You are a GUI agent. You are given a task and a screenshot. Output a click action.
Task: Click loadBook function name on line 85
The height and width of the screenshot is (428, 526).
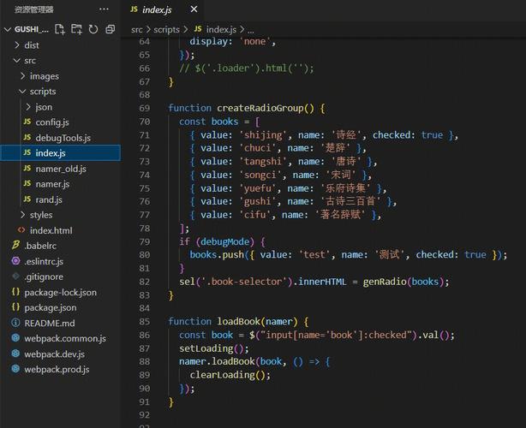[x=238, y=322]
